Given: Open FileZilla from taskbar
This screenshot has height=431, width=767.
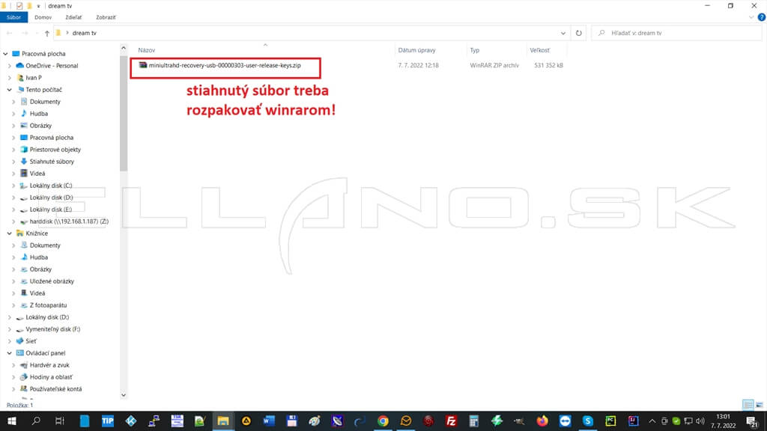Looking at the screenshot, I should point(451,421).
